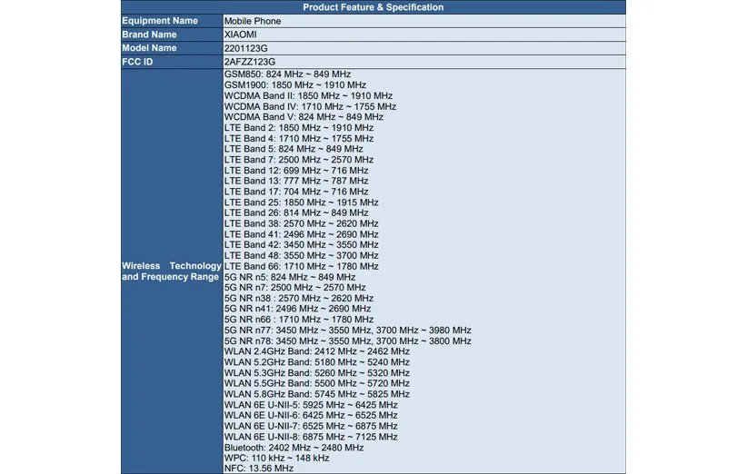Select the WCDMA Band IV entry

[x=309, y=106]
